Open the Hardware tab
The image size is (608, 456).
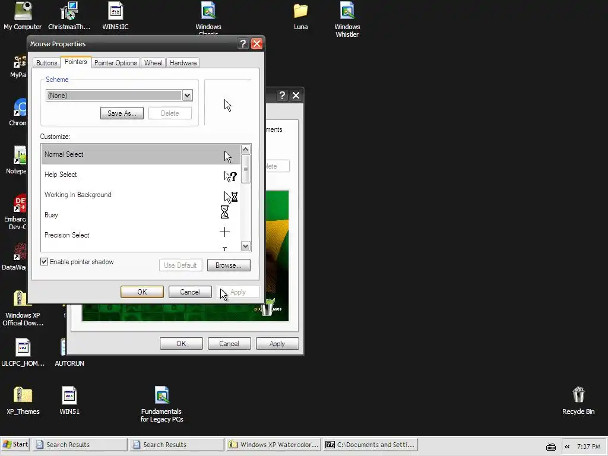click(183, 63)
